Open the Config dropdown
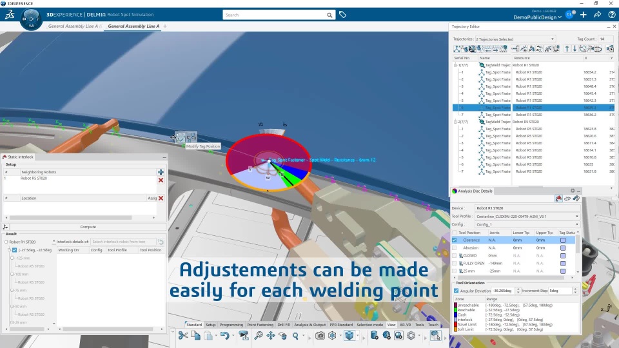Viewport: 619px width, 348px height. click(527, 224)
